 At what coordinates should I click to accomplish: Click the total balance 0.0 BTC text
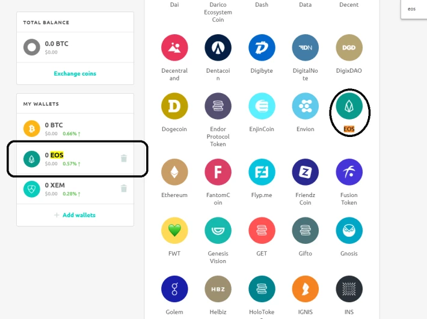[x=57, y=43]
